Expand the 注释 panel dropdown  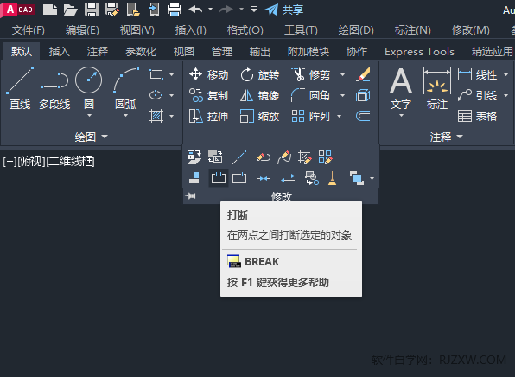[x=460, y=136]
